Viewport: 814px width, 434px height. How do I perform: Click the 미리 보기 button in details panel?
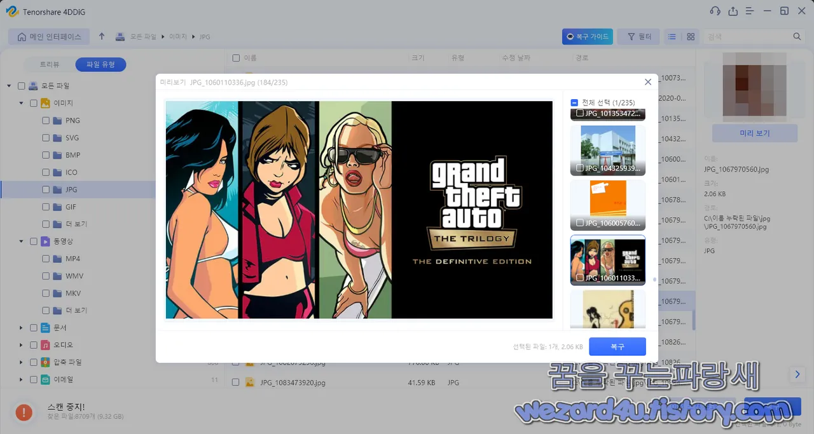(755, 133)
